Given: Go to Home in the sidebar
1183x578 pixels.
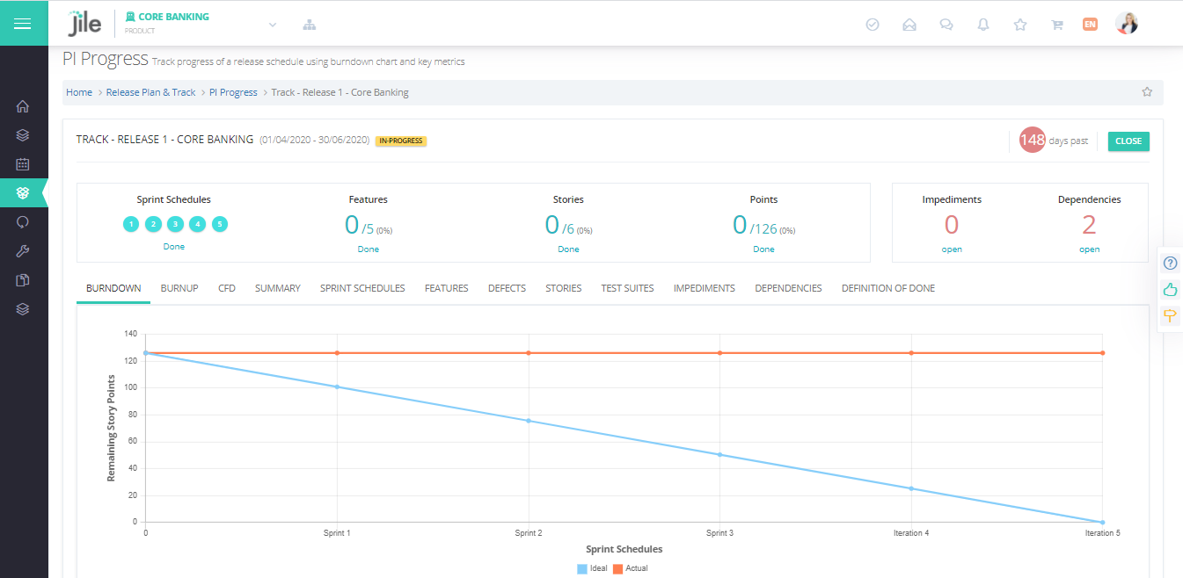Looking at the screenshot, I should 23,106.
